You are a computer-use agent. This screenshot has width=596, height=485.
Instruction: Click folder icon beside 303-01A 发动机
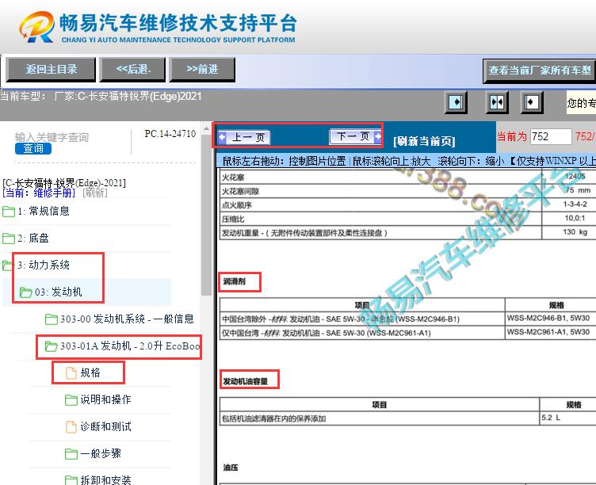(52, 346)
